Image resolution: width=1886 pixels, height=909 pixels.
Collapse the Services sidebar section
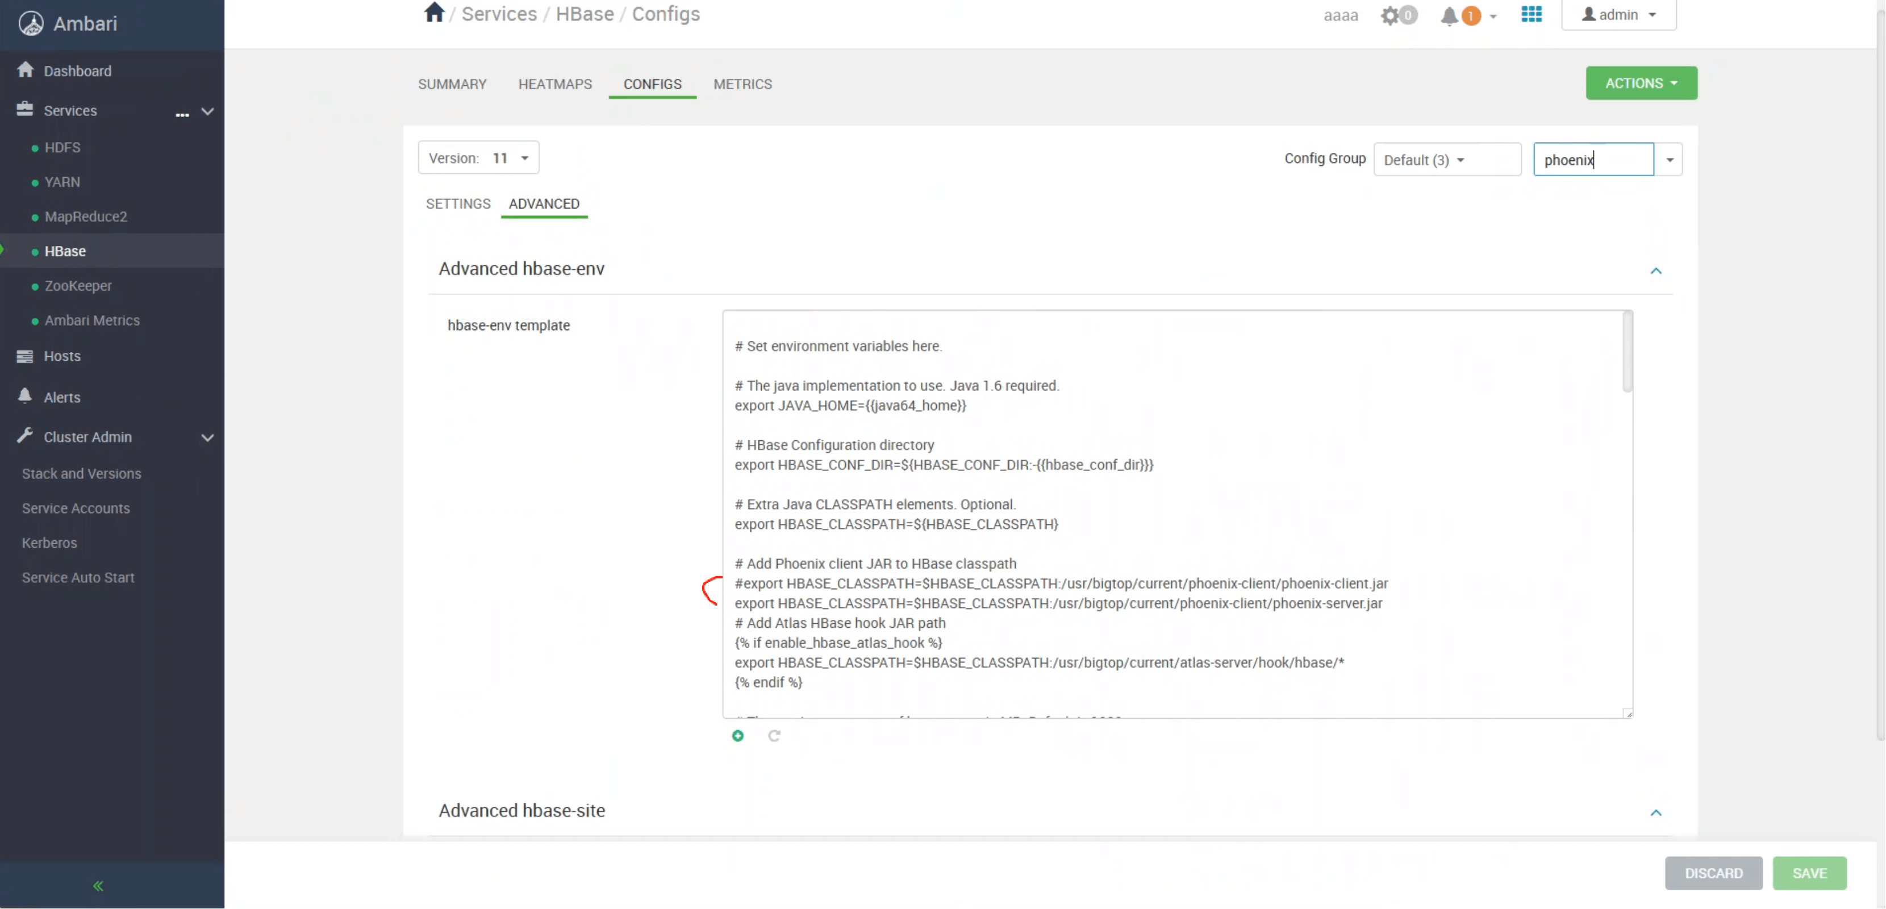click(x=207, y=111)
